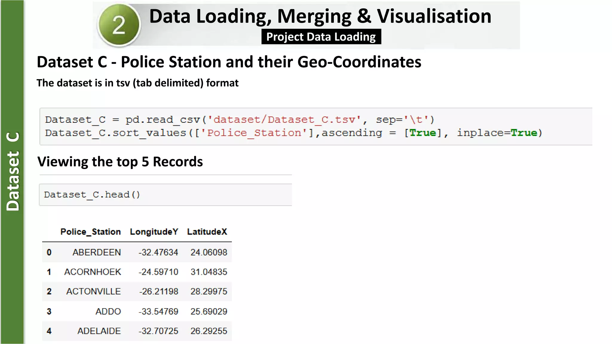The image size is (612, 344).
Task: Click latitude value 25.69029
Action: [x=209, y=311]
